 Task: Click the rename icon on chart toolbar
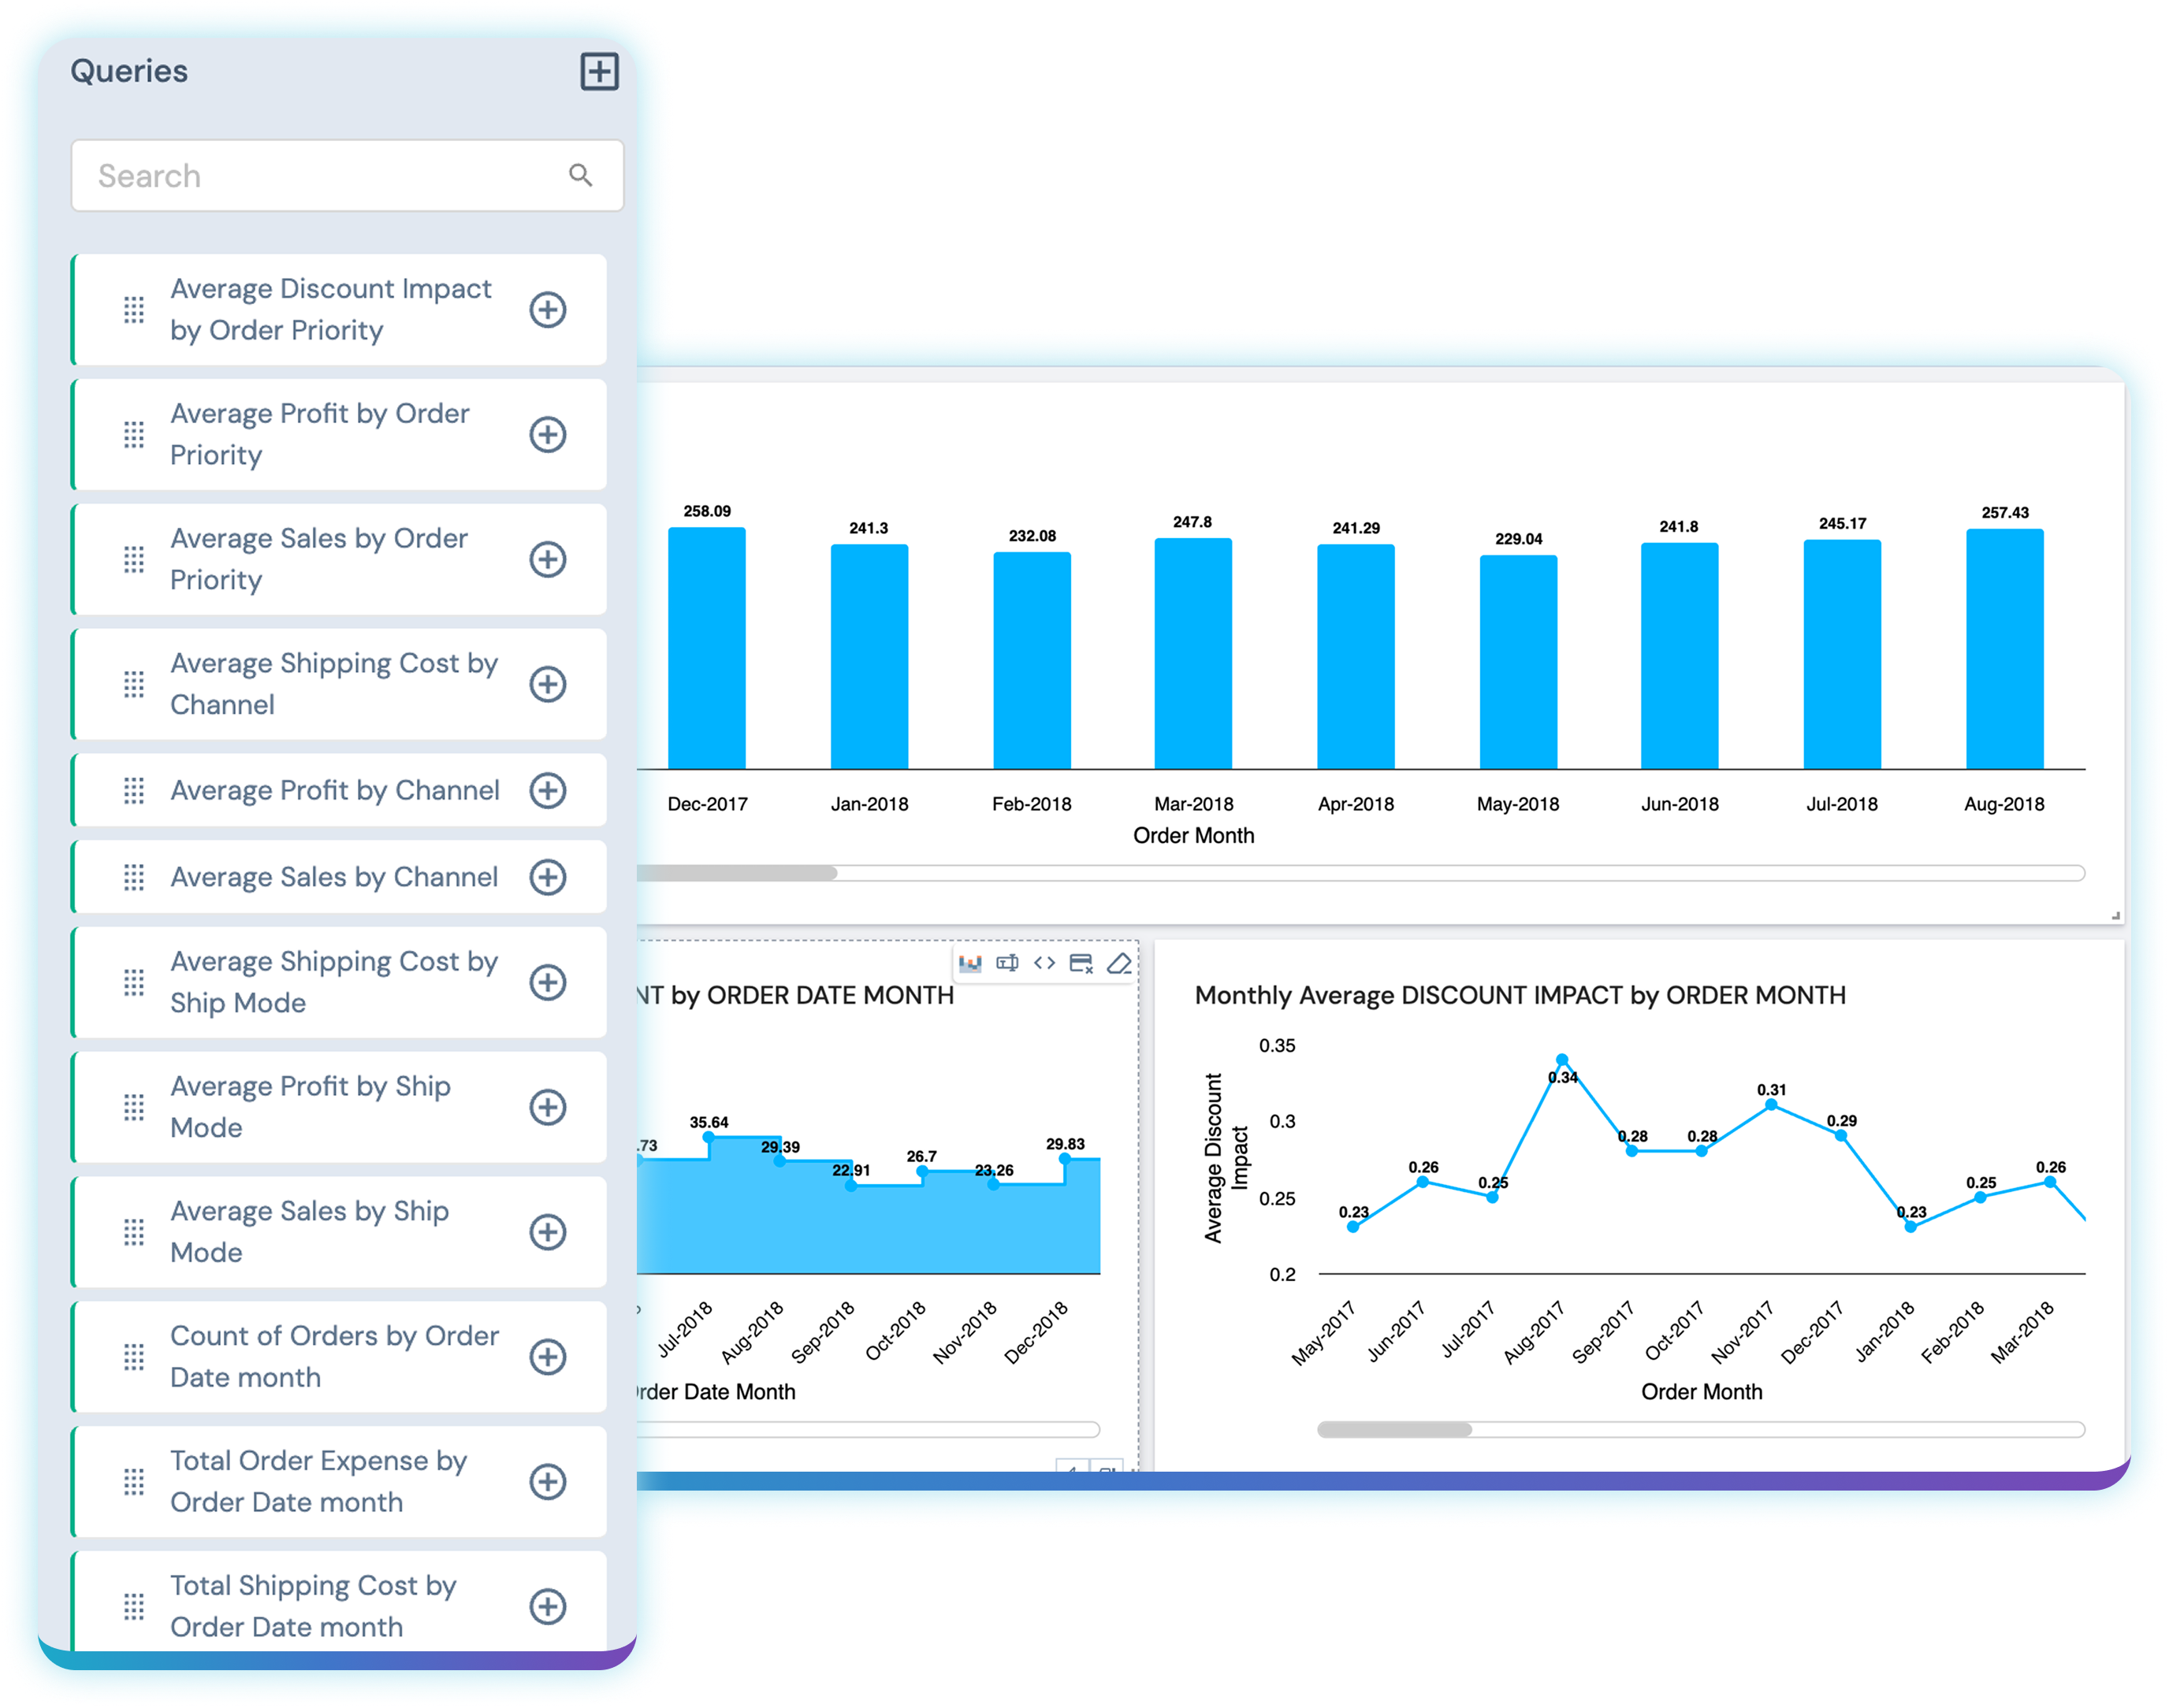pyautogui.click(x=1007, y=963)
